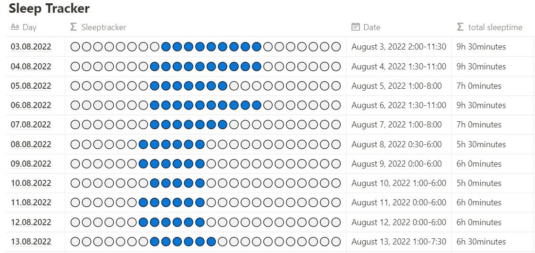
Task: Open the 08.08.2022 day entry
Action: [31, 144]
